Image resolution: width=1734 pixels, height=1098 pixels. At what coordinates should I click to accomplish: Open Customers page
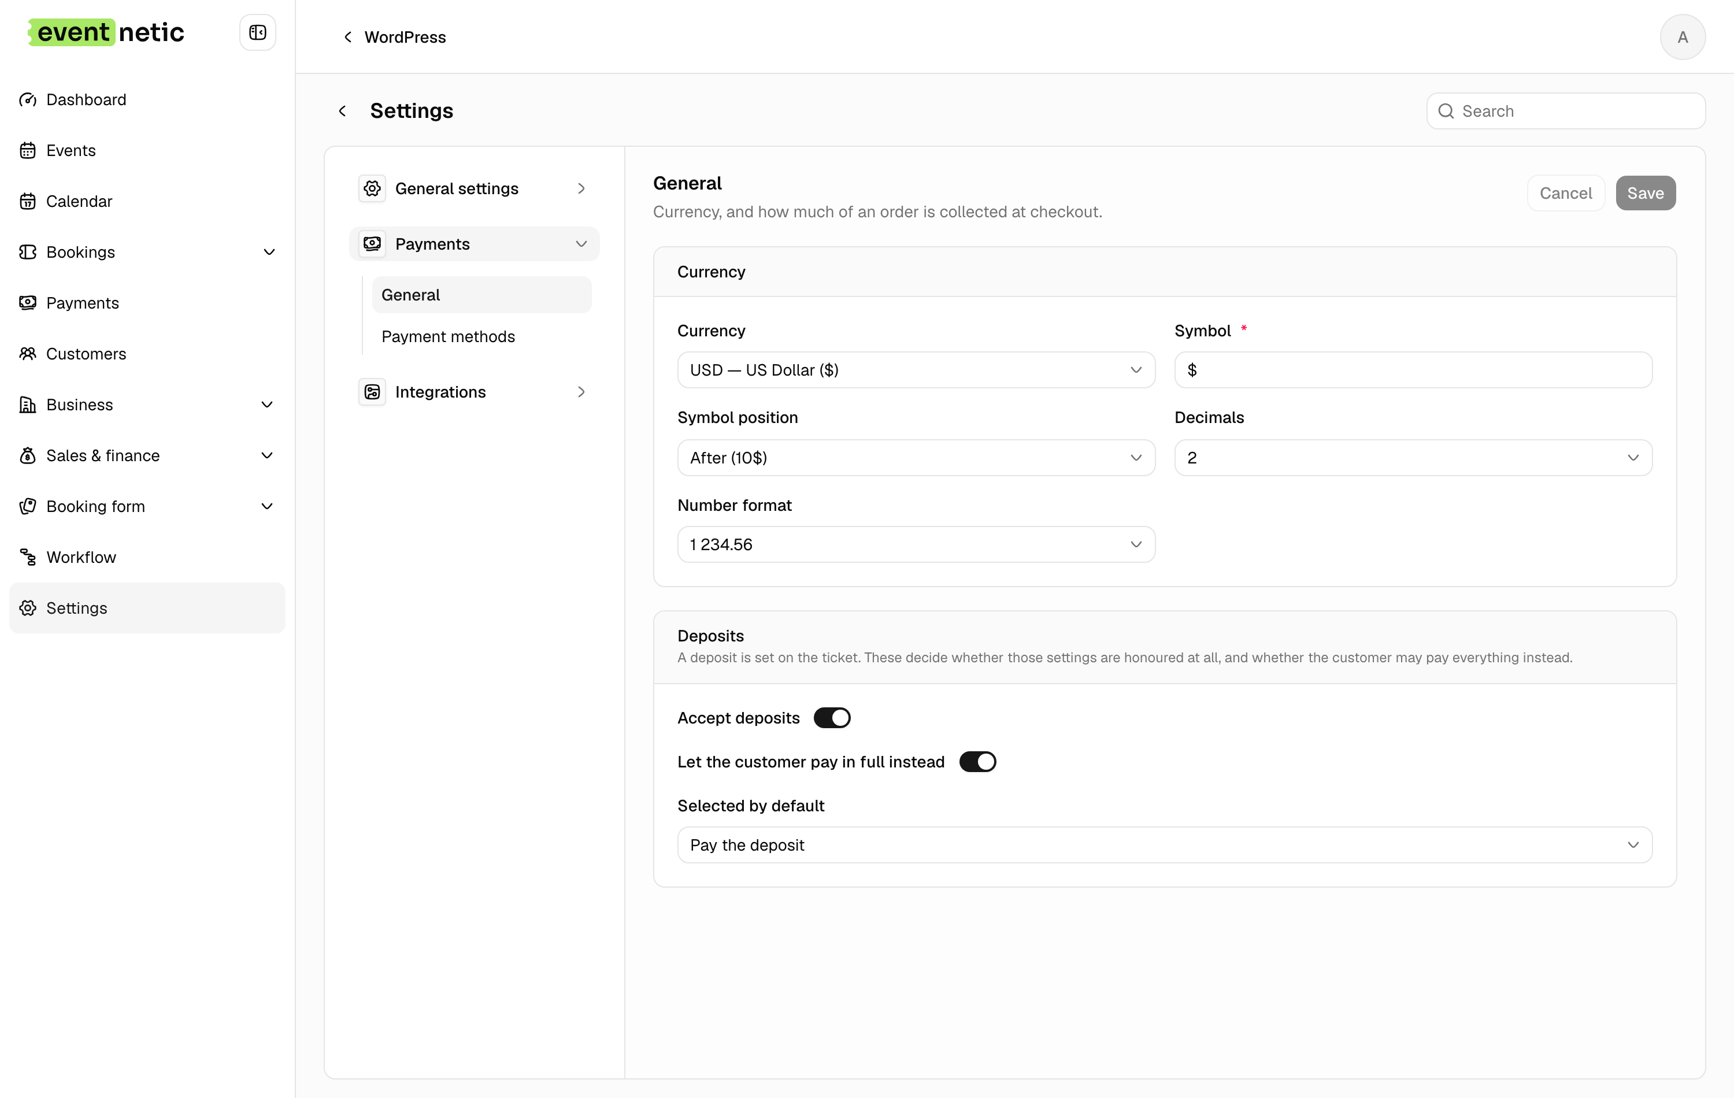point(147,354)
